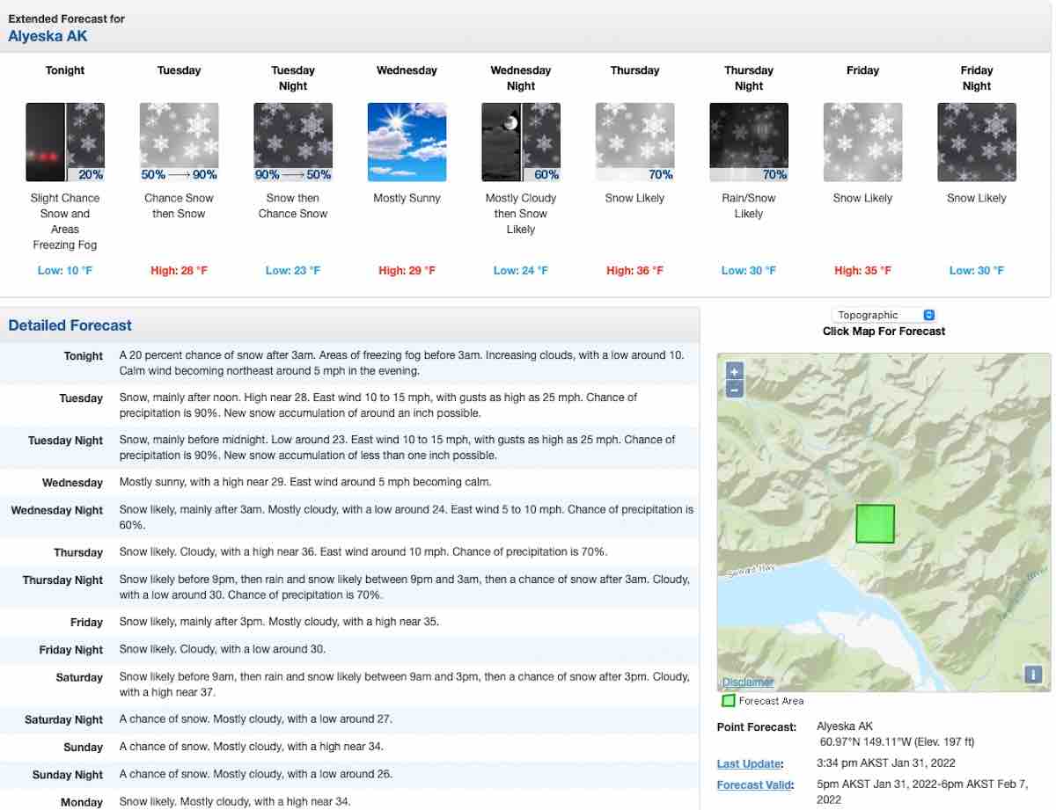1056x810 pixels.
Task: Click the 'Click Map For Forecast' label
Action: click(884, 332)
